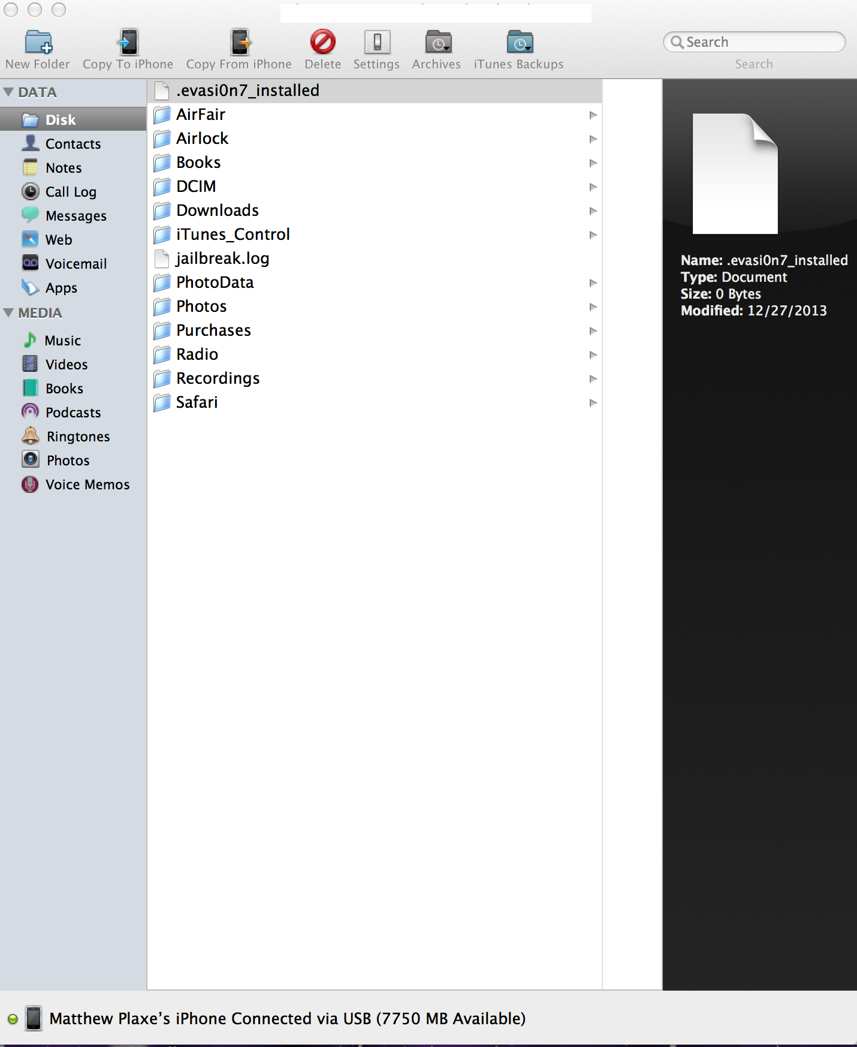The image size is (857, 1047).
Task: Expand the iTunes_Control folder arrow
Action: (593, 235)
